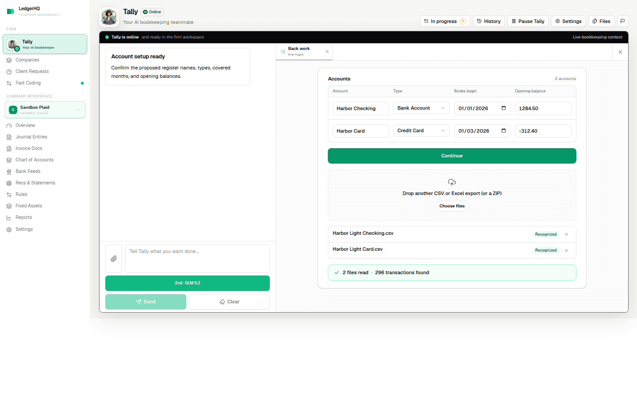Open calendar picker for Harbor Card date

point(503,130)
